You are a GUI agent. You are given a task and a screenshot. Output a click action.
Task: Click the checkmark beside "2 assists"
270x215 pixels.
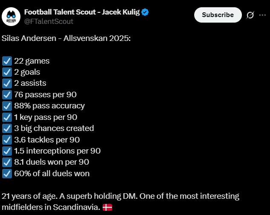click(x=7, y=83)
